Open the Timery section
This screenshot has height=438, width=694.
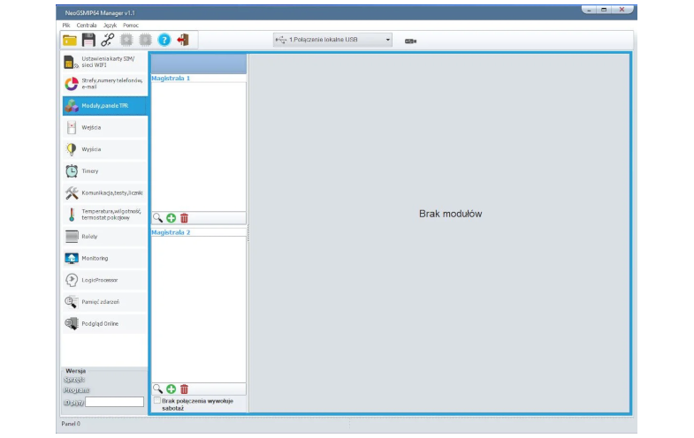105,171
